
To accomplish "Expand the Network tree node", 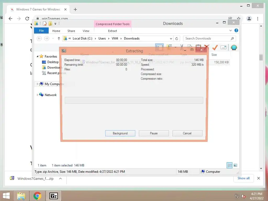I will pyautogui.click(x=37, y=95).
